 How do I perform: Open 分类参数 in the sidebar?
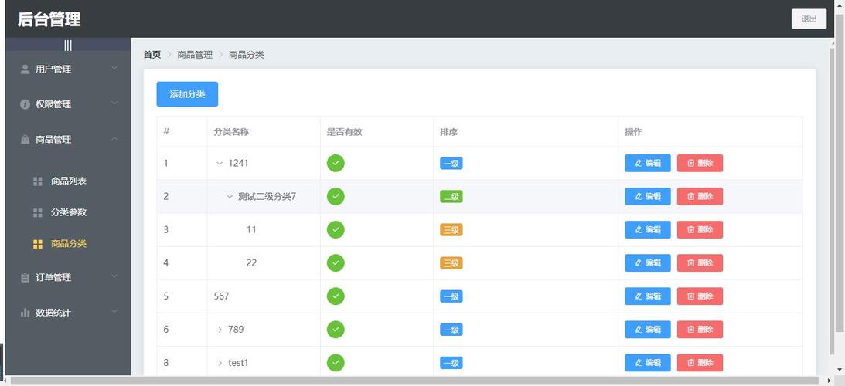coord(68,212)
